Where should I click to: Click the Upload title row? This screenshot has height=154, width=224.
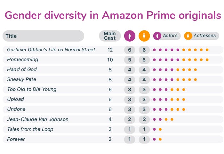coord(16,99)
